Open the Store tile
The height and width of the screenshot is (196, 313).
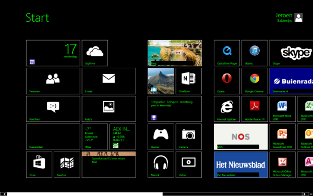tap(39, 165)
